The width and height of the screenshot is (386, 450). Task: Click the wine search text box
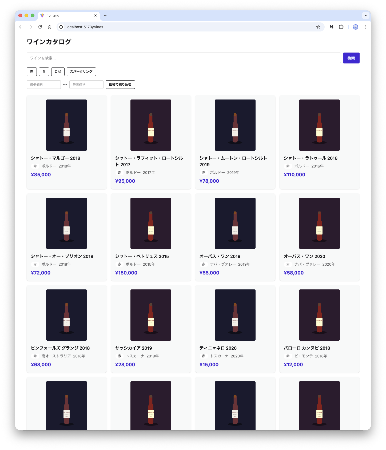coord(184,58)
